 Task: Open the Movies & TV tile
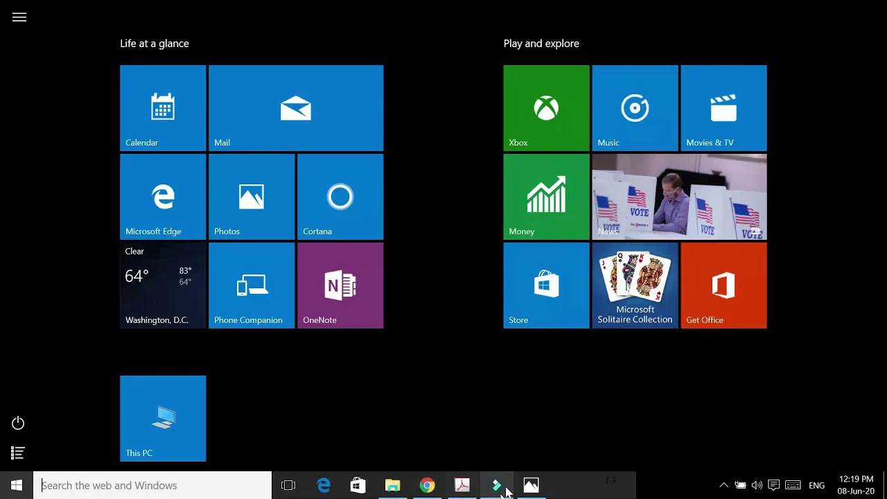pos(723,108)
